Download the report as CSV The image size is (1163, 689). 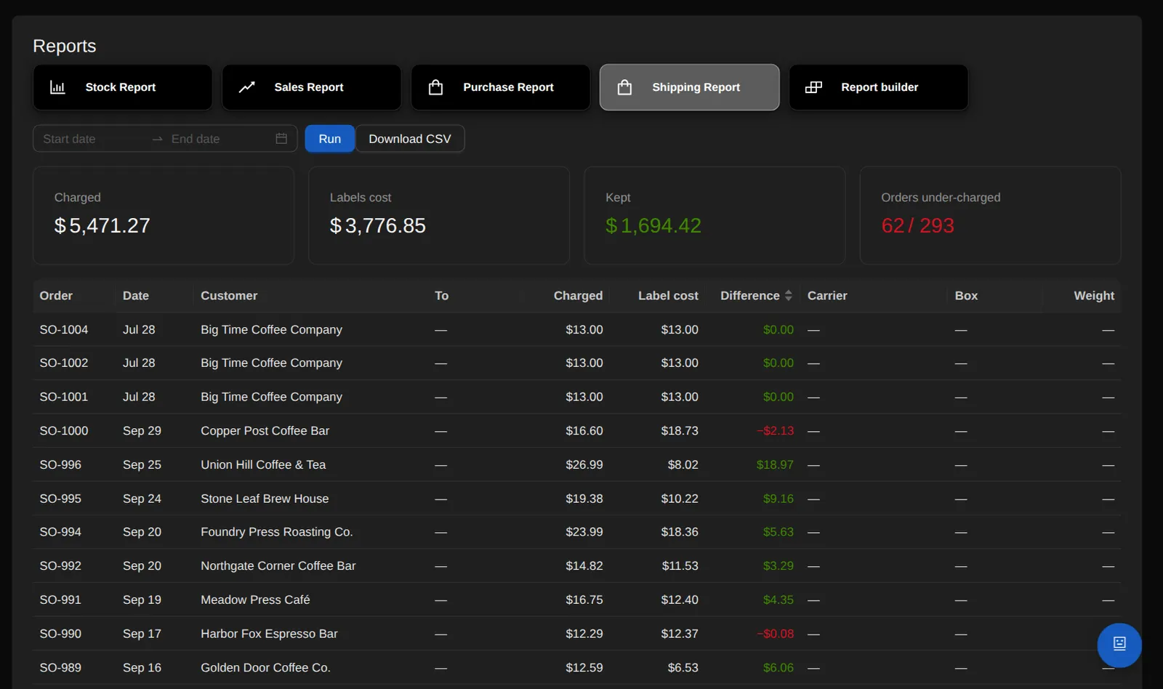pyautogui.click(x=410, y=139)
